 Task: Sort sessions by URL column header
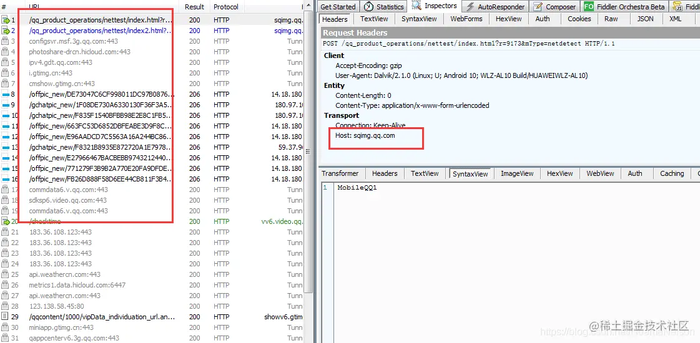[34, 7]
